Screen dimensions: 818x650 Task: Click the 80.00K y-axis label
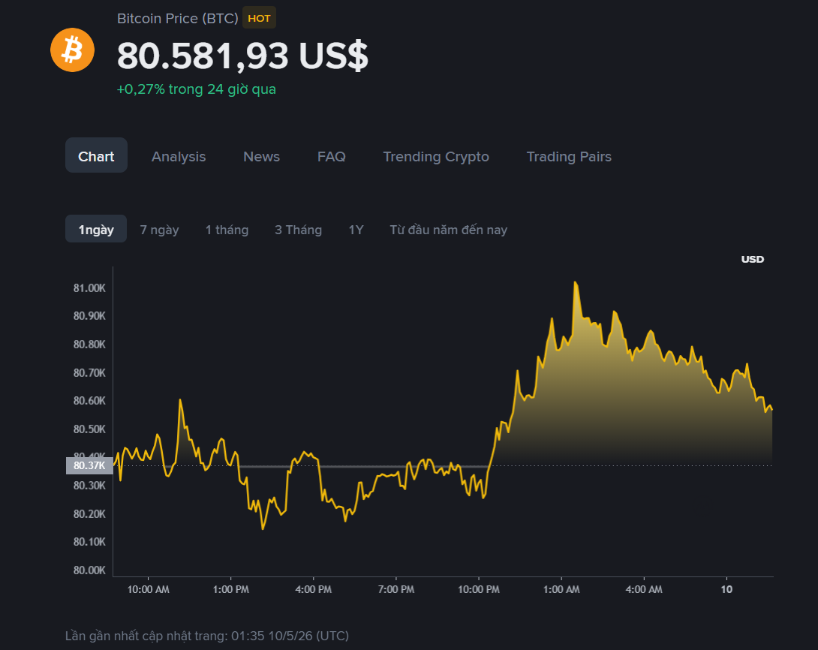click(90, 570)
